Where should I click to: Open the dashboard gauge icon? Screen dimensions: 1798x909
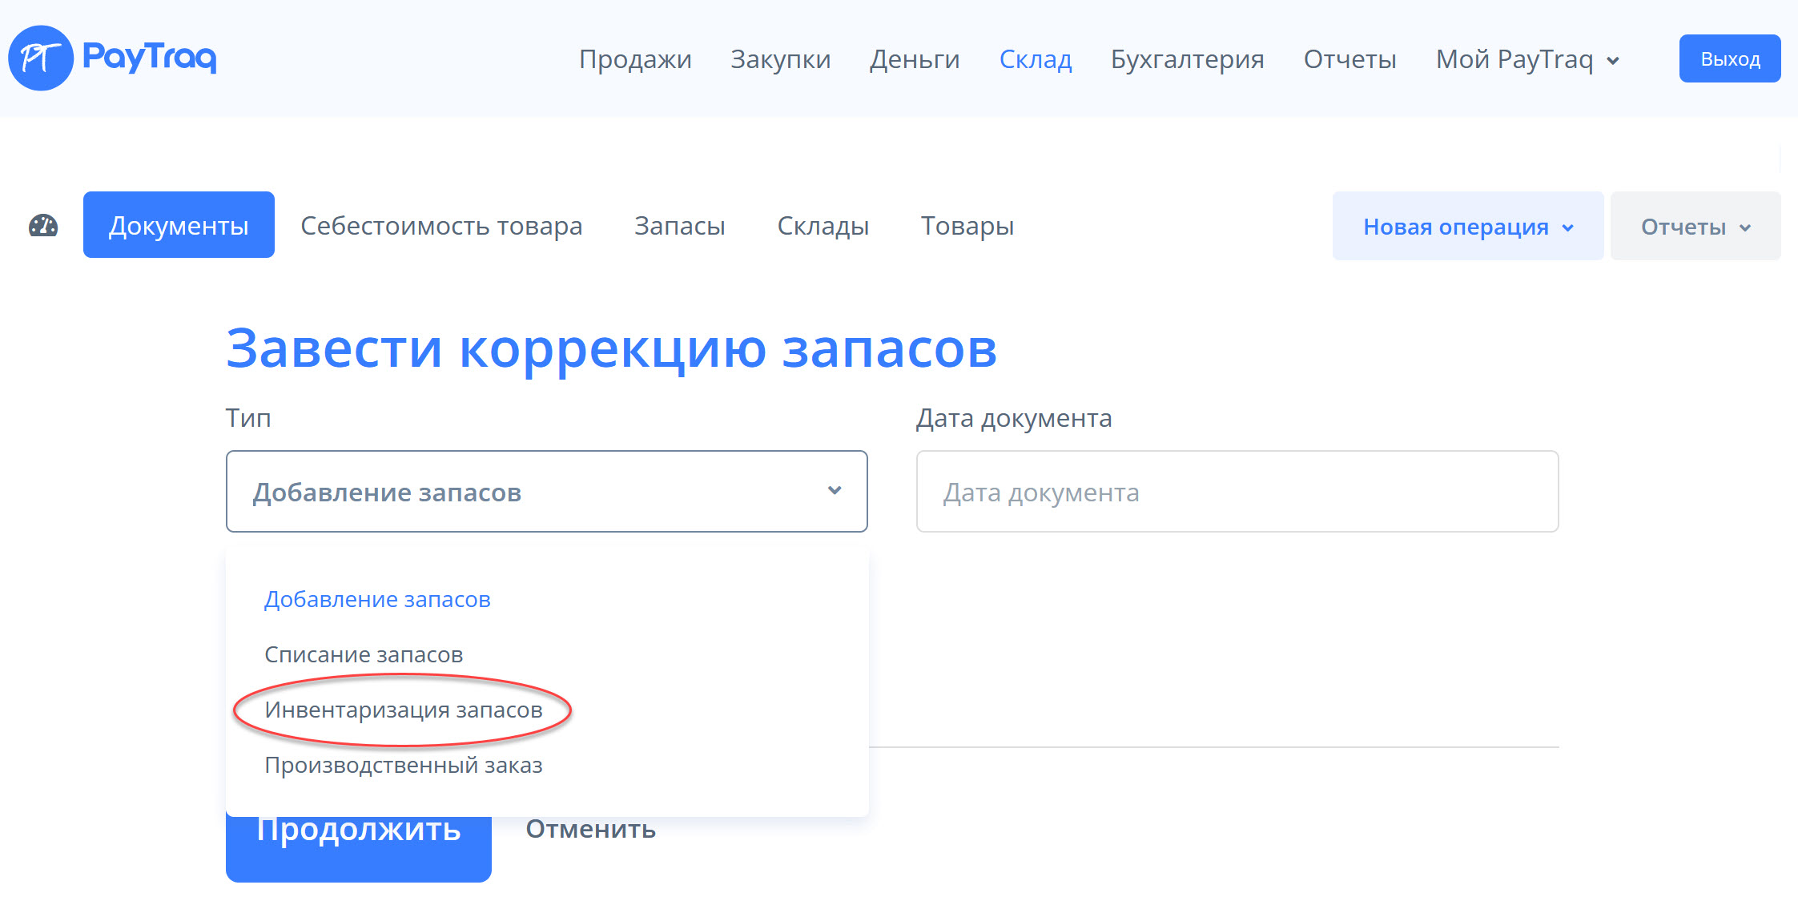point(43,226)
